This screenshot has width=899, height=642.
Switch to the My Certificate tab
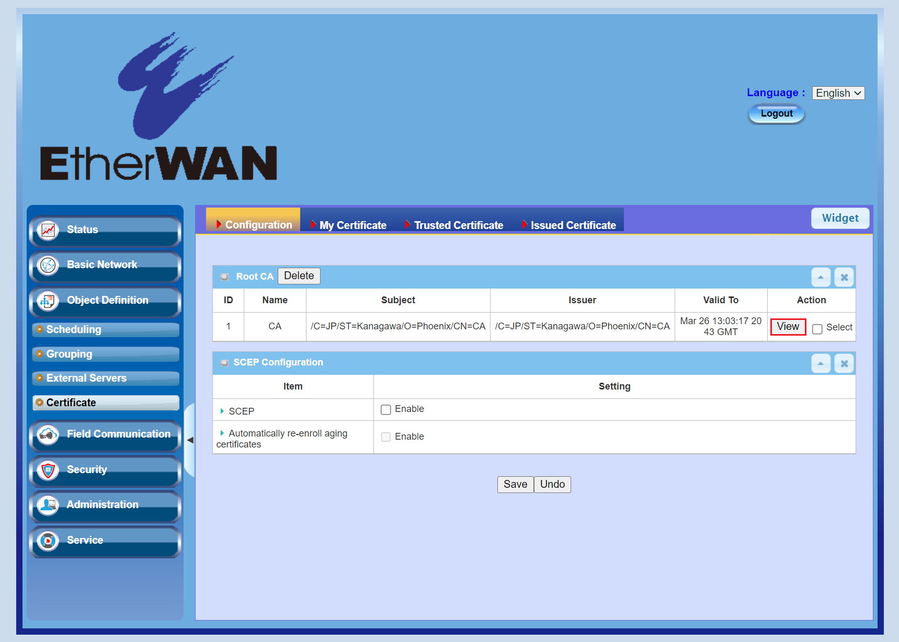coord(348,225)
